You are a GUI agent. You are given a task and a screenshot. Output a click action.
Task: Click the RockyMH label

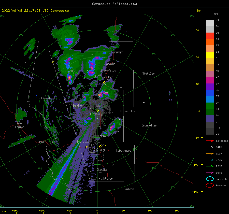67,71
